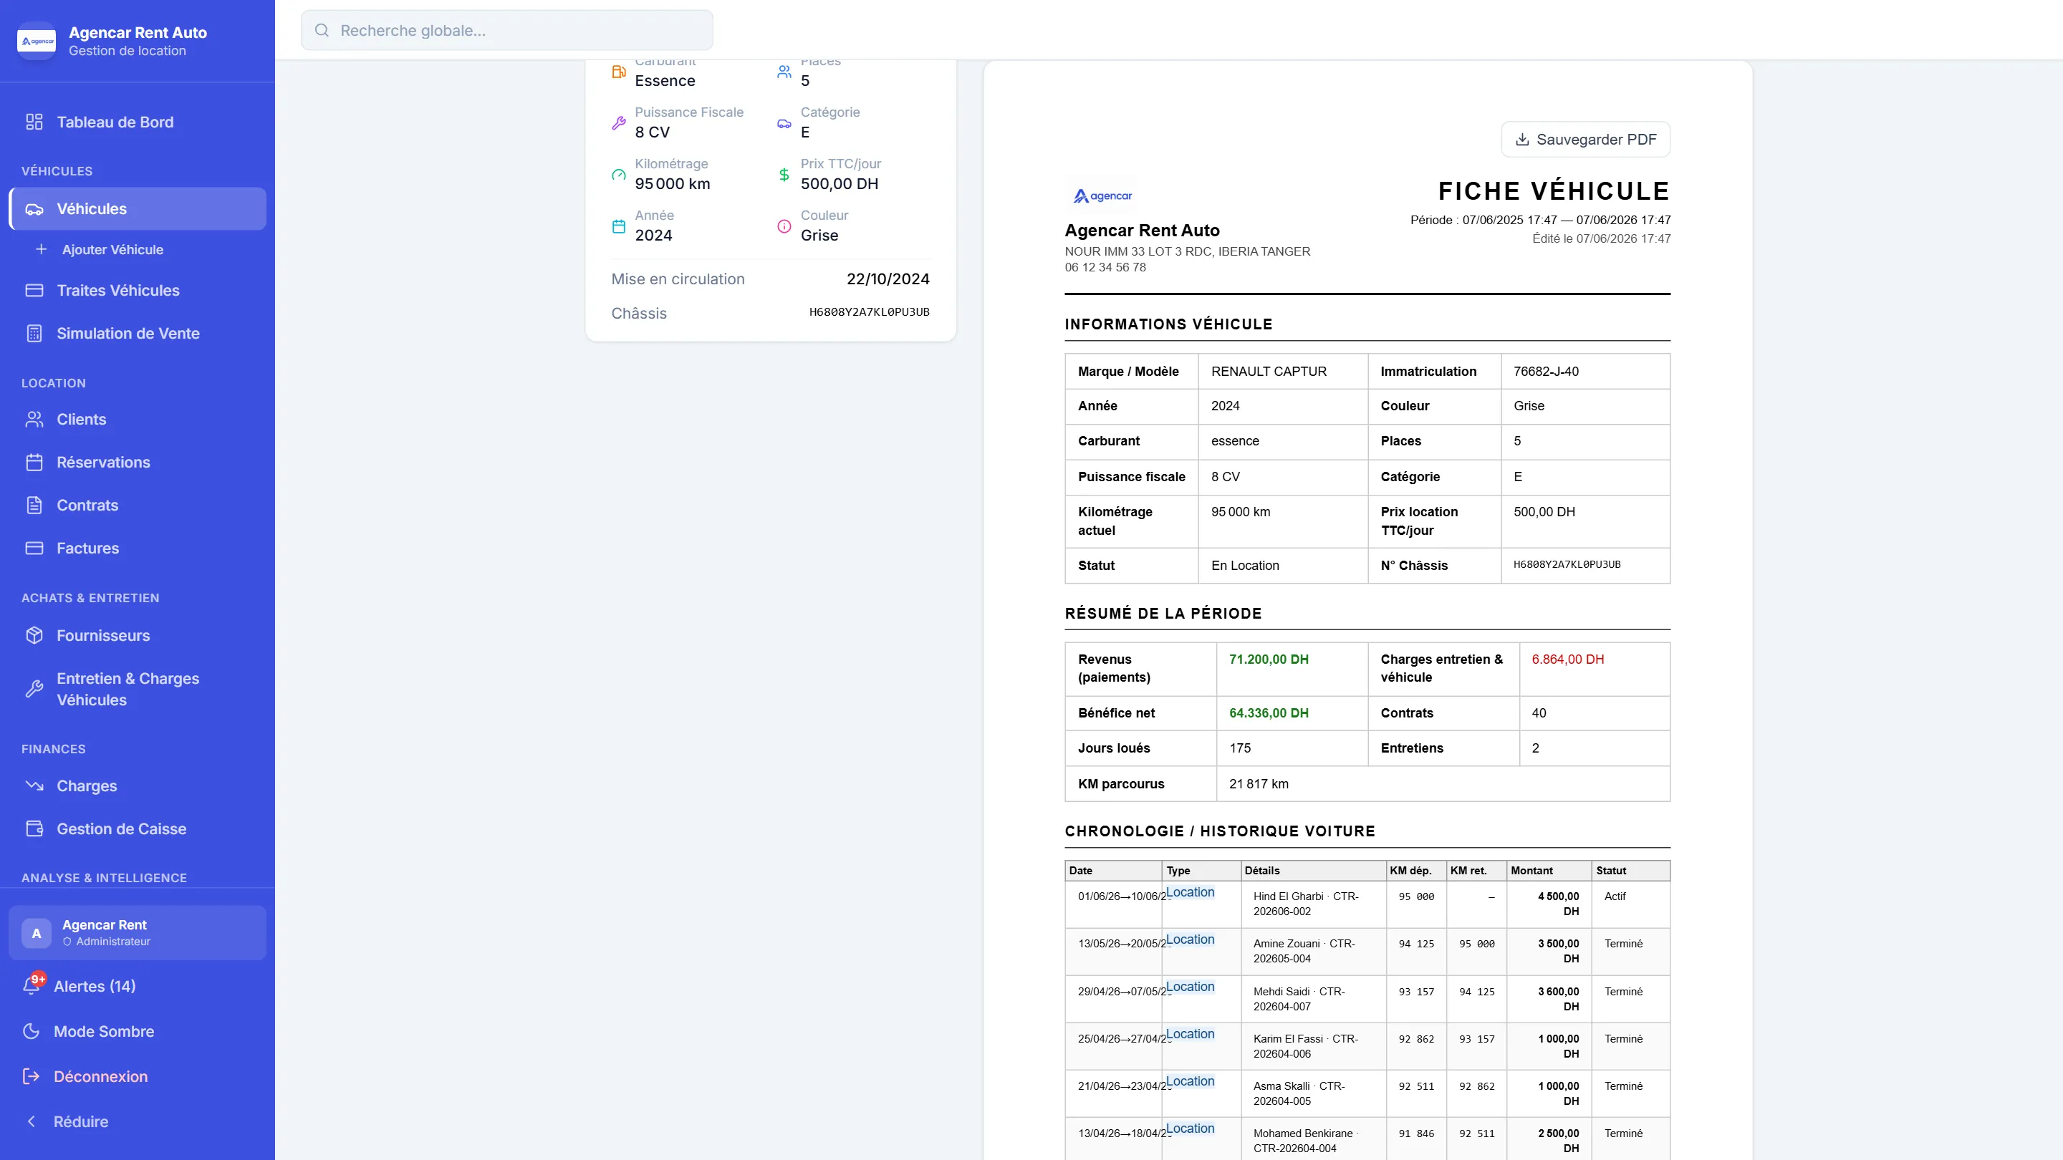Screen dimensions: 2063x1160
Task: Navigate to Factures
Action: pyautogui.click(x=137, y=548)
